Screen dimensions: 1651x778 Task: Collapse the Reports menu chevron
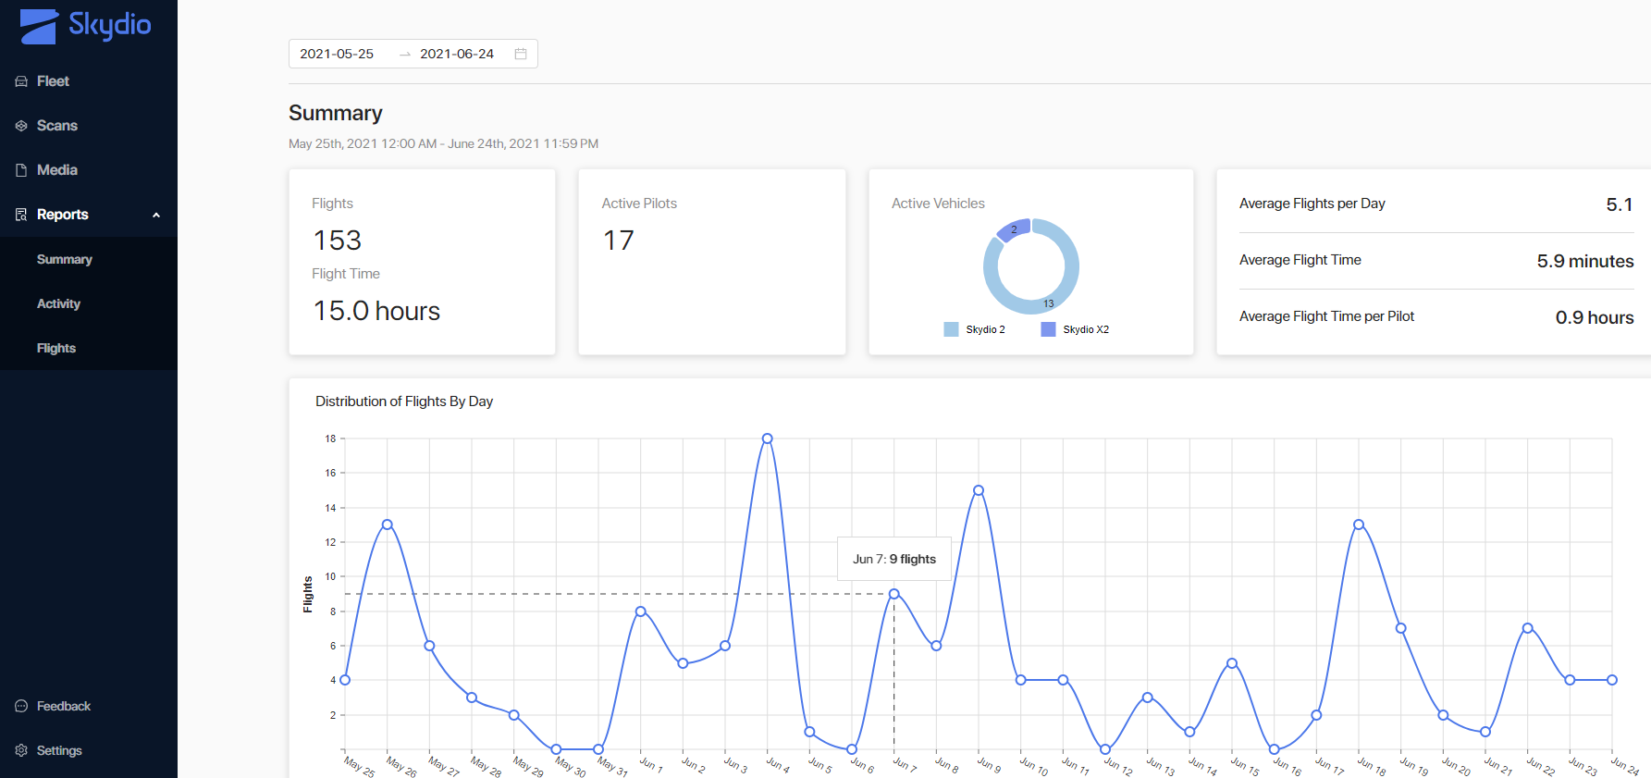pos(156,215)
